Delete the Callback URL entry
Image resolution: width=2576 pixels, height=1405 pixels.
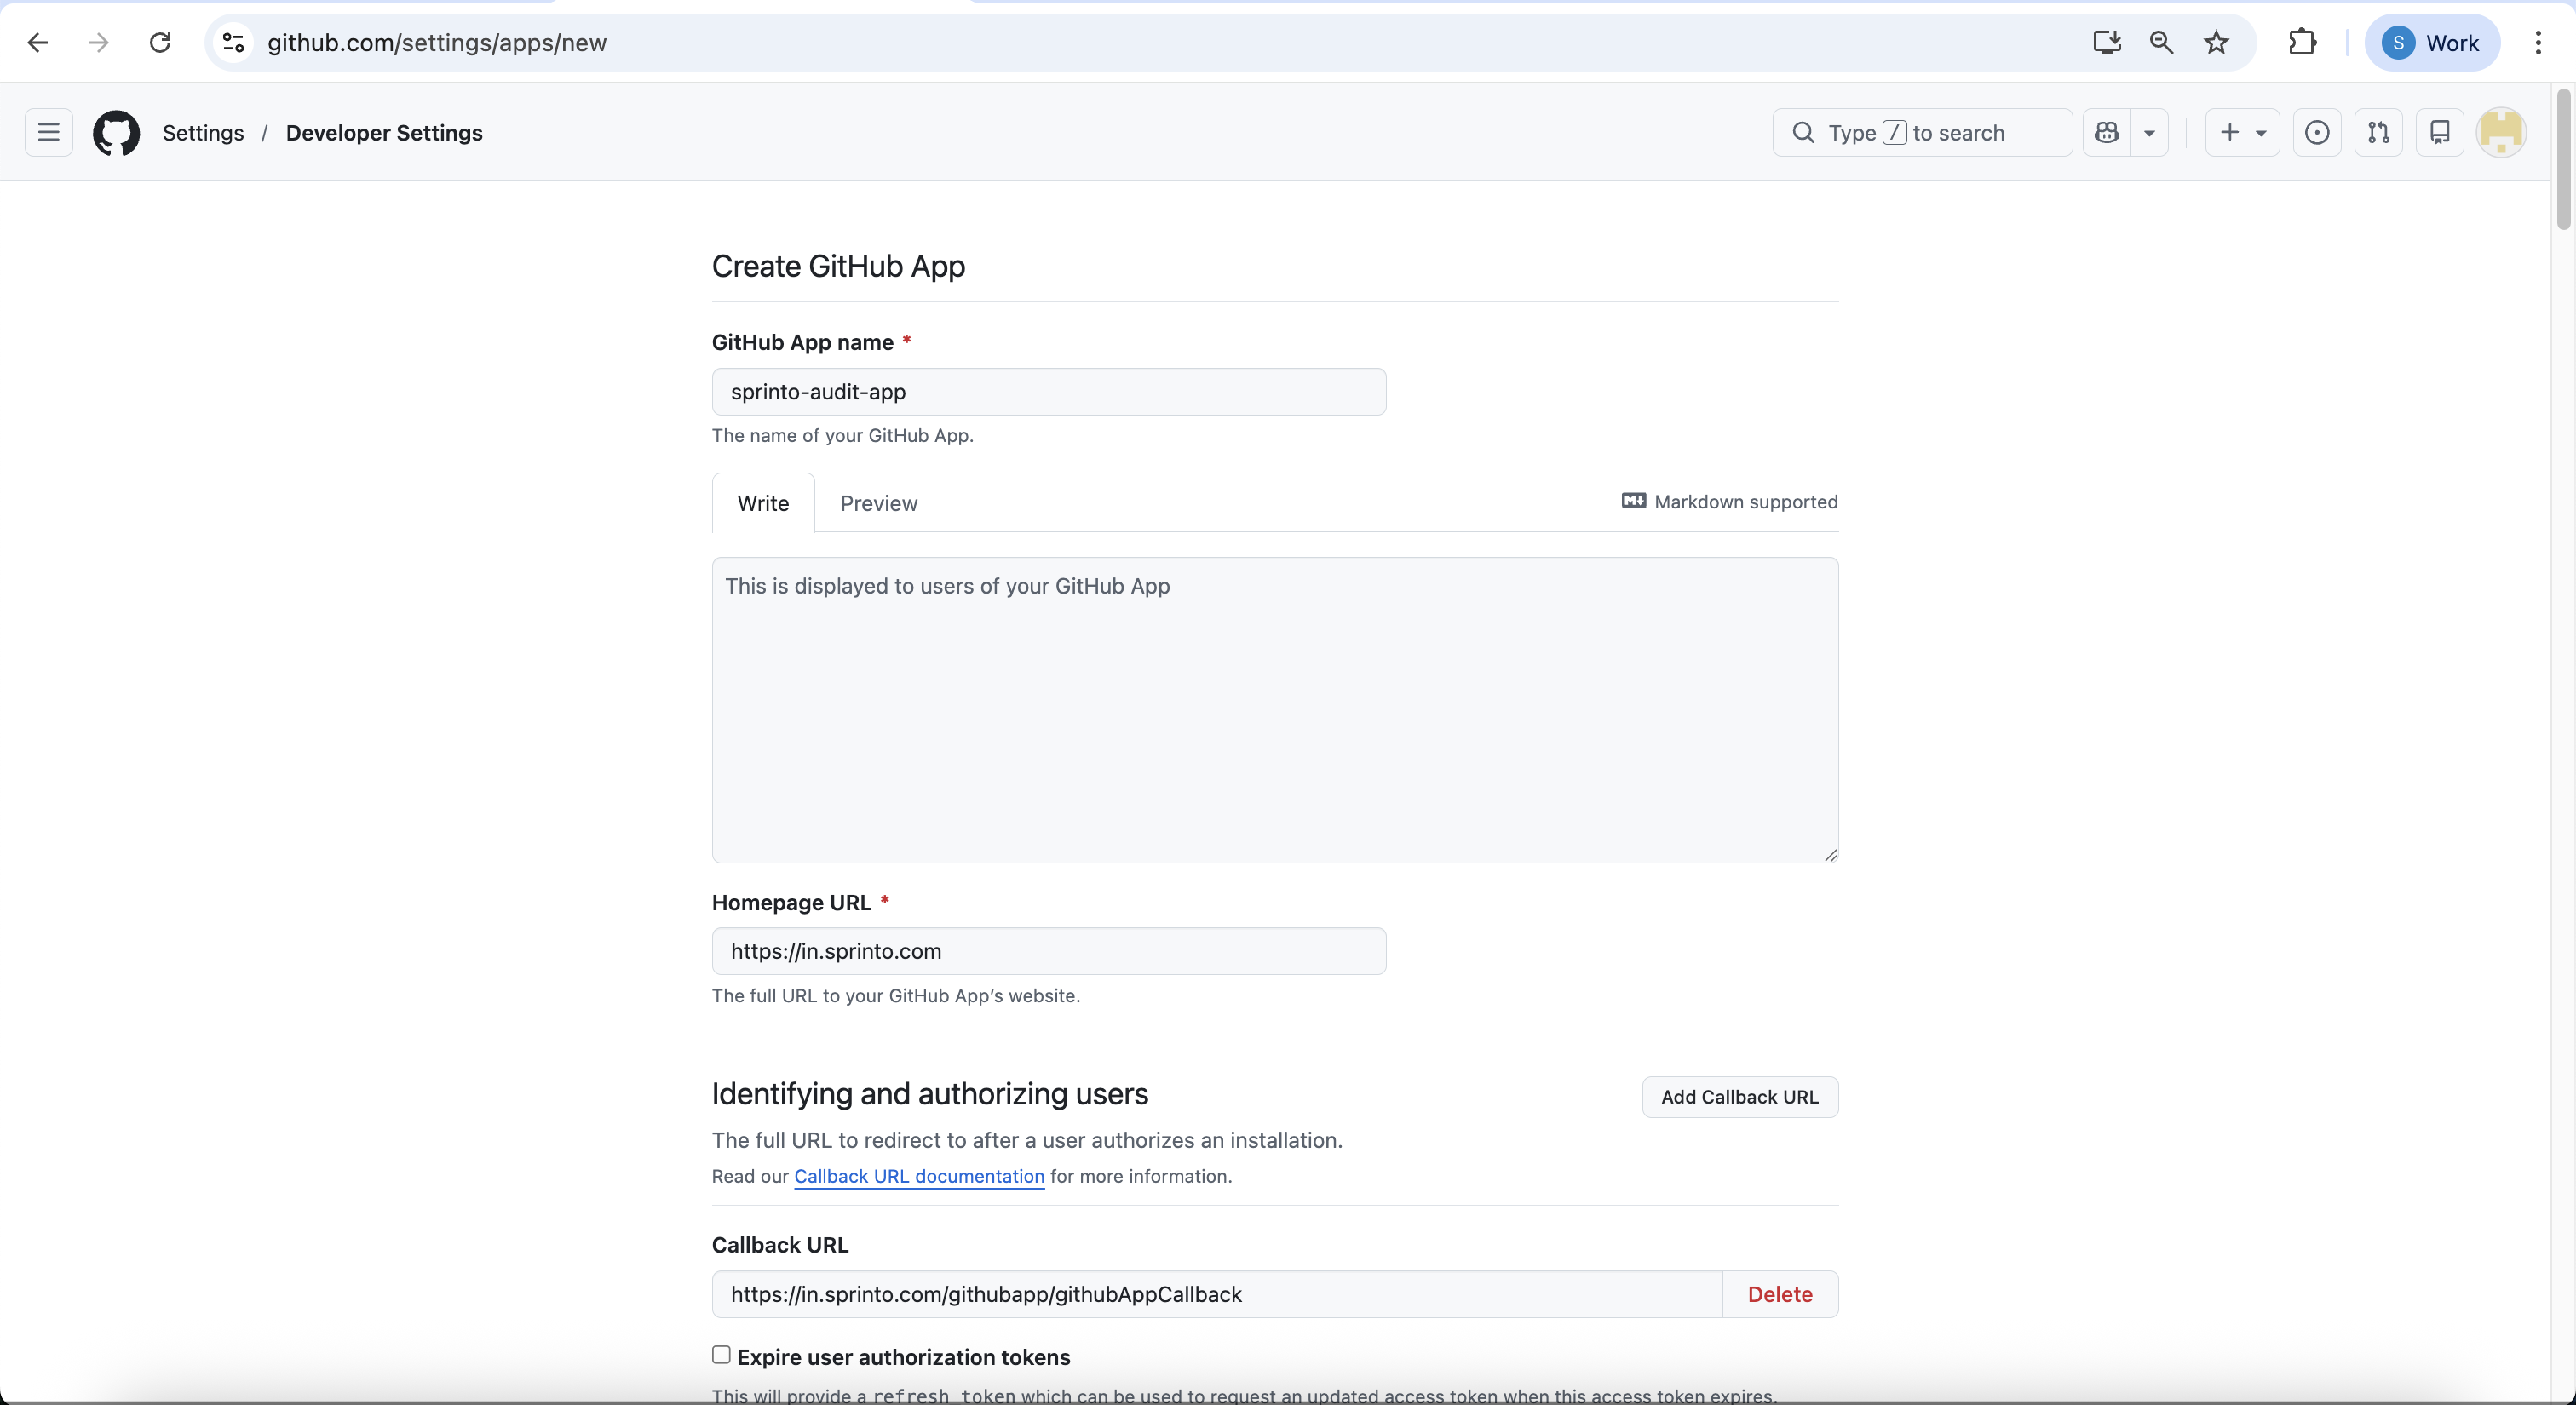pos(1779,1295)
